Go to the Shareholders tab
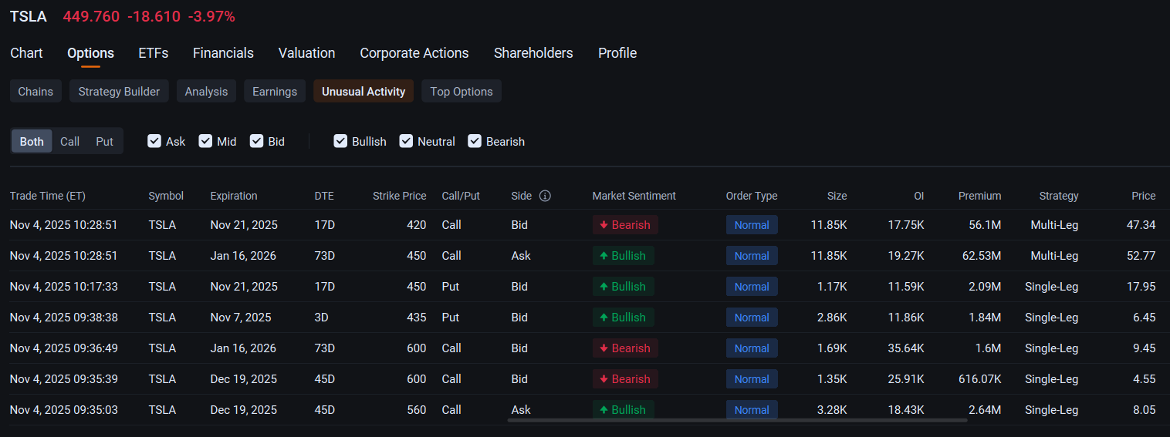 pos(533,53)
